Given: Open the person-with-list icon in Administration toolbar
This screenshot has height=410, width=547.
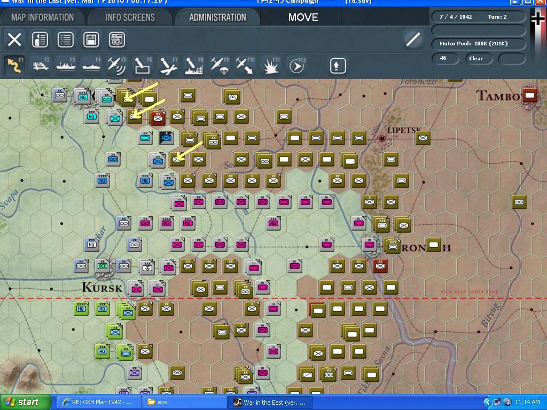Looking at the screenshot, I should (40, 40).
